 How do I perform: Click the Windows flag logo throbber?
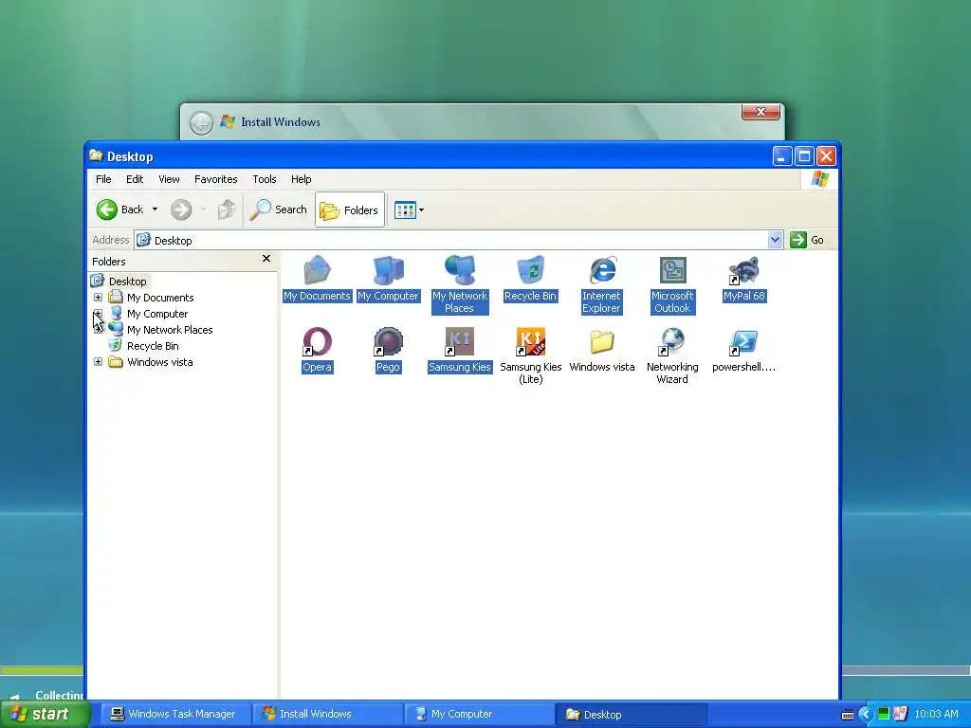[x=820, y=179]
